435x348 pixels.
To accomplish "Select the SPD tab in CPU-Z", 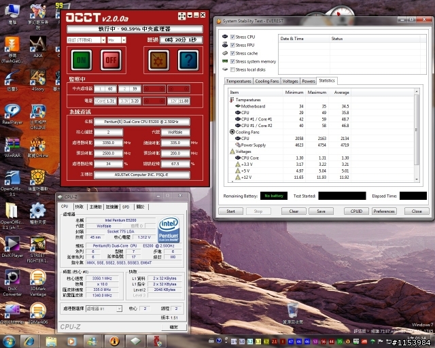I will [125, 207].
